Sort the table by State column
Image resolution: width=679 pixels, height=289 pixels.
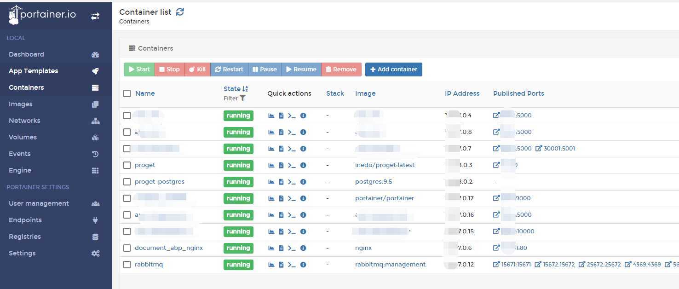tap(236, 89)
